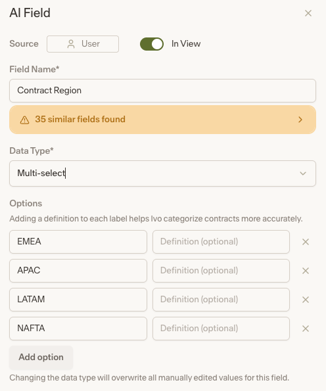Expand the 35 similar fields chevron
The width and height of the screenshot is (326, 391).
pyautogui.click(x=300, y=120)
